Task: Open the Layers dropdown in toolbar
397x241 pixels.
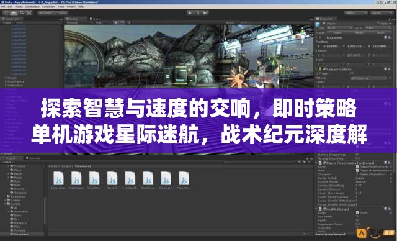Action: (x=355, y=12)
